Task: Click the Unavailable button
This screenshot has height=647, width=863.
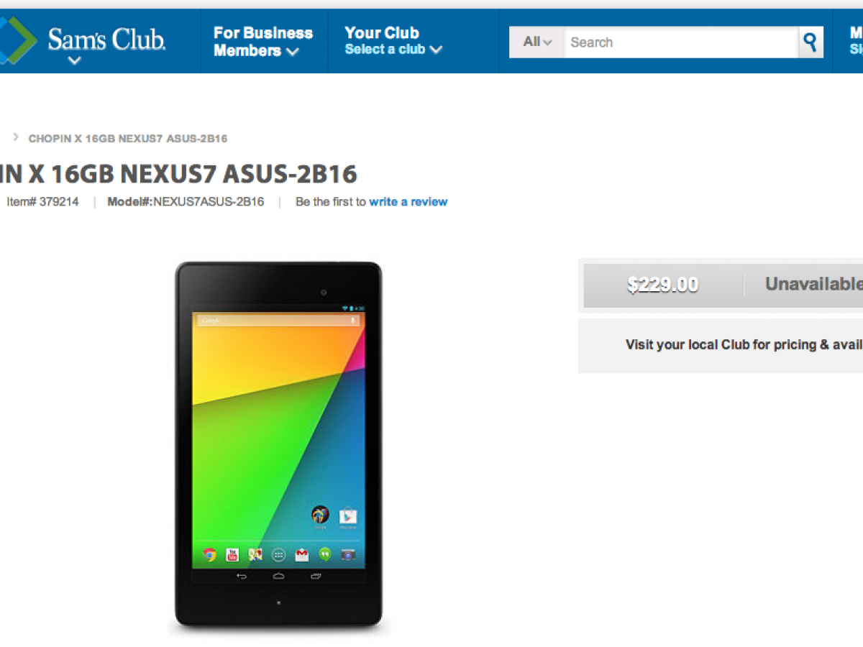Action: 804,285
